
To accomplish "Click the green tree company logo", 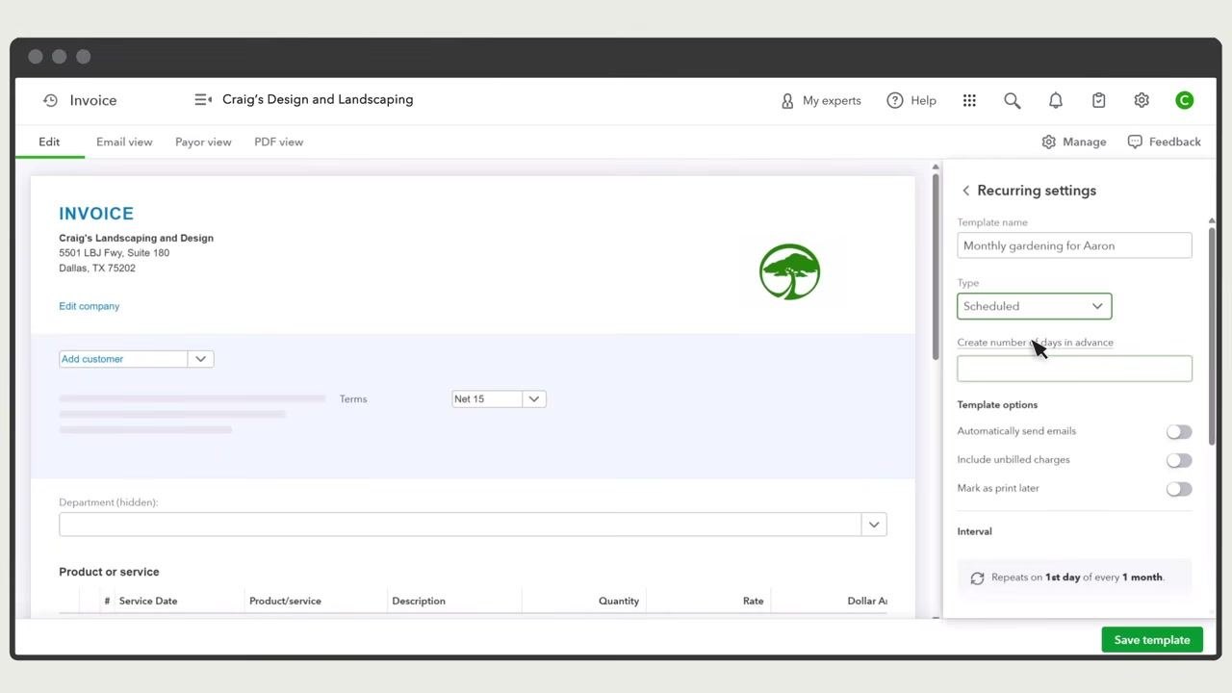I will 789,271.
